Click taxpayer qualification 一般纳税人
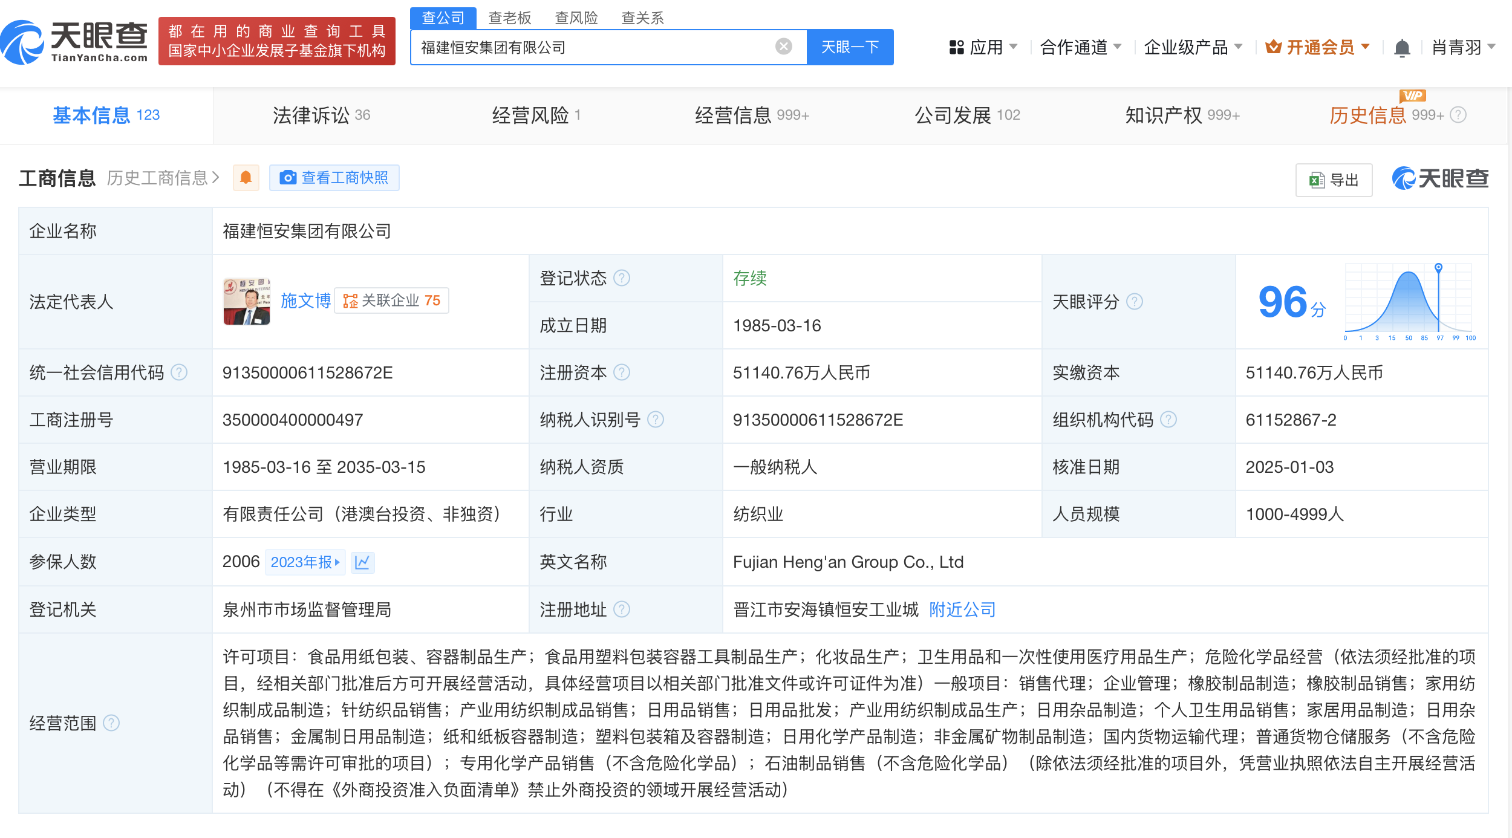 tap(775, 467)
